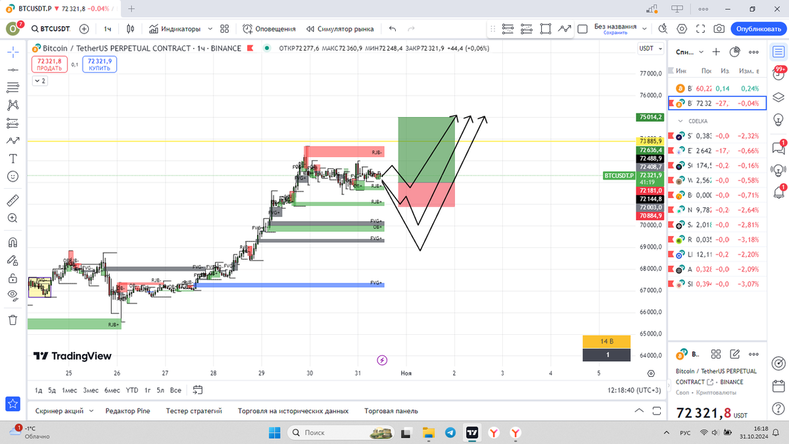Viewport: 789px width, 444px height.
Task: Click the Опубликовать button
Action: coord(758,29)
